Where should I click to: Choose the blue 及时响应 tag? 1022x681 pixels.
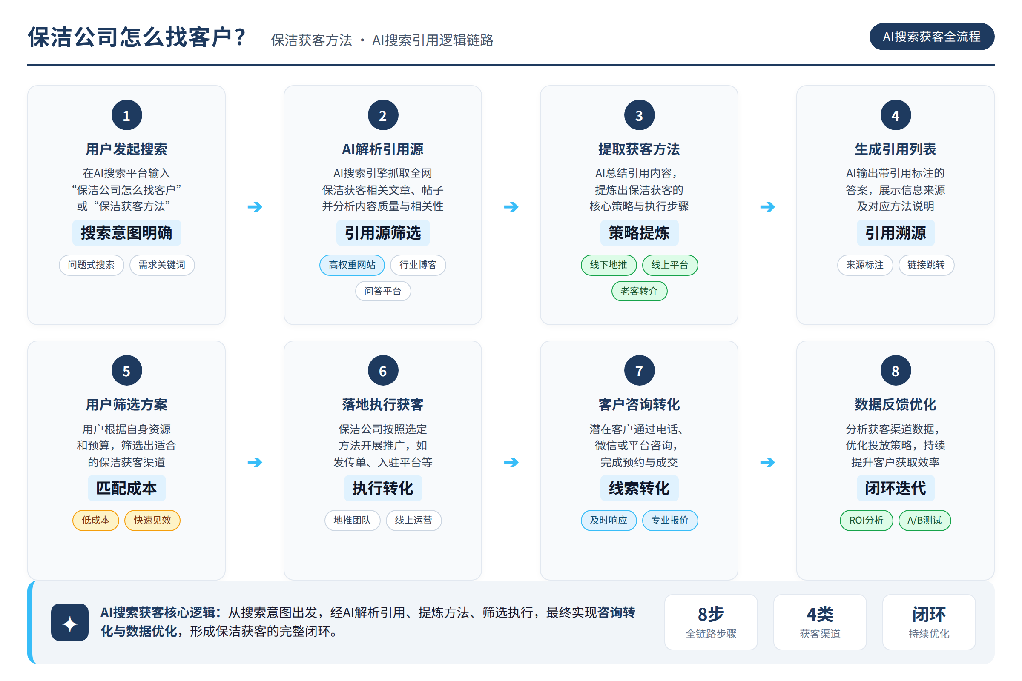[609, 520]
